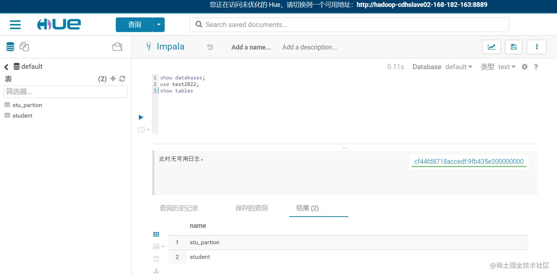This screenshot has height=277, width=557.
Task: Add a new table with plus icon
Action: pos(113,79)
